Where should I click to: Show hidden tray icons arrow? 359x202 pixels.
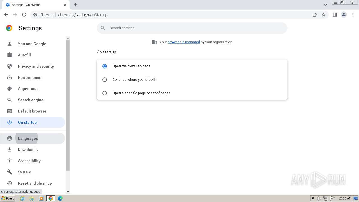coord(313,198)
